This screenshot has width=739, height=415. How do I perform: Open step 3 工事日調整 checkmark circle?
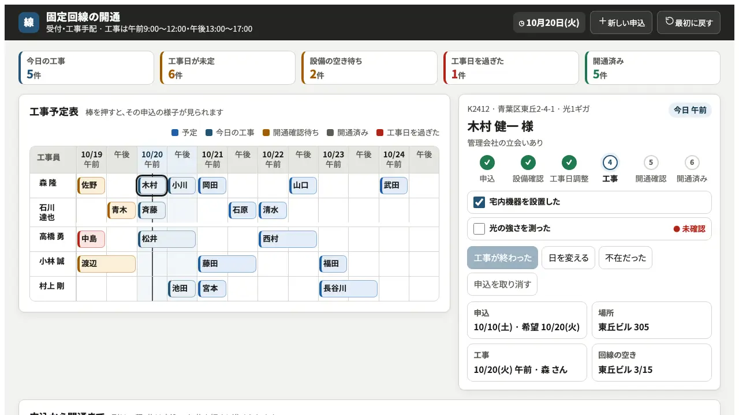569,163
